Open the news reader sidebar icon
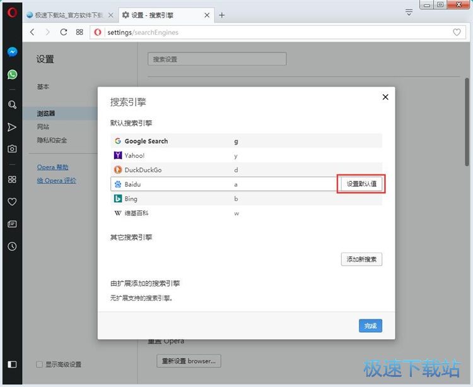This screenshot has height=387, width=473. click(12, 224)
